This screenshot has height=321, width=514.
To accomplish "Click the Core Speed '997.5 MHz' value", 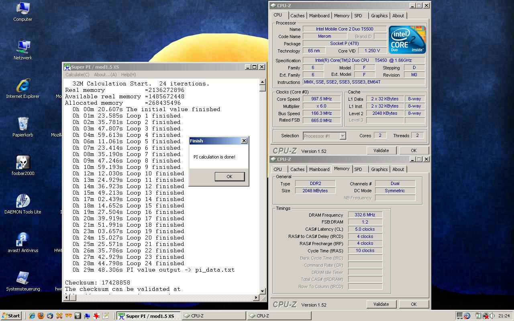I will tap(322, 99).
